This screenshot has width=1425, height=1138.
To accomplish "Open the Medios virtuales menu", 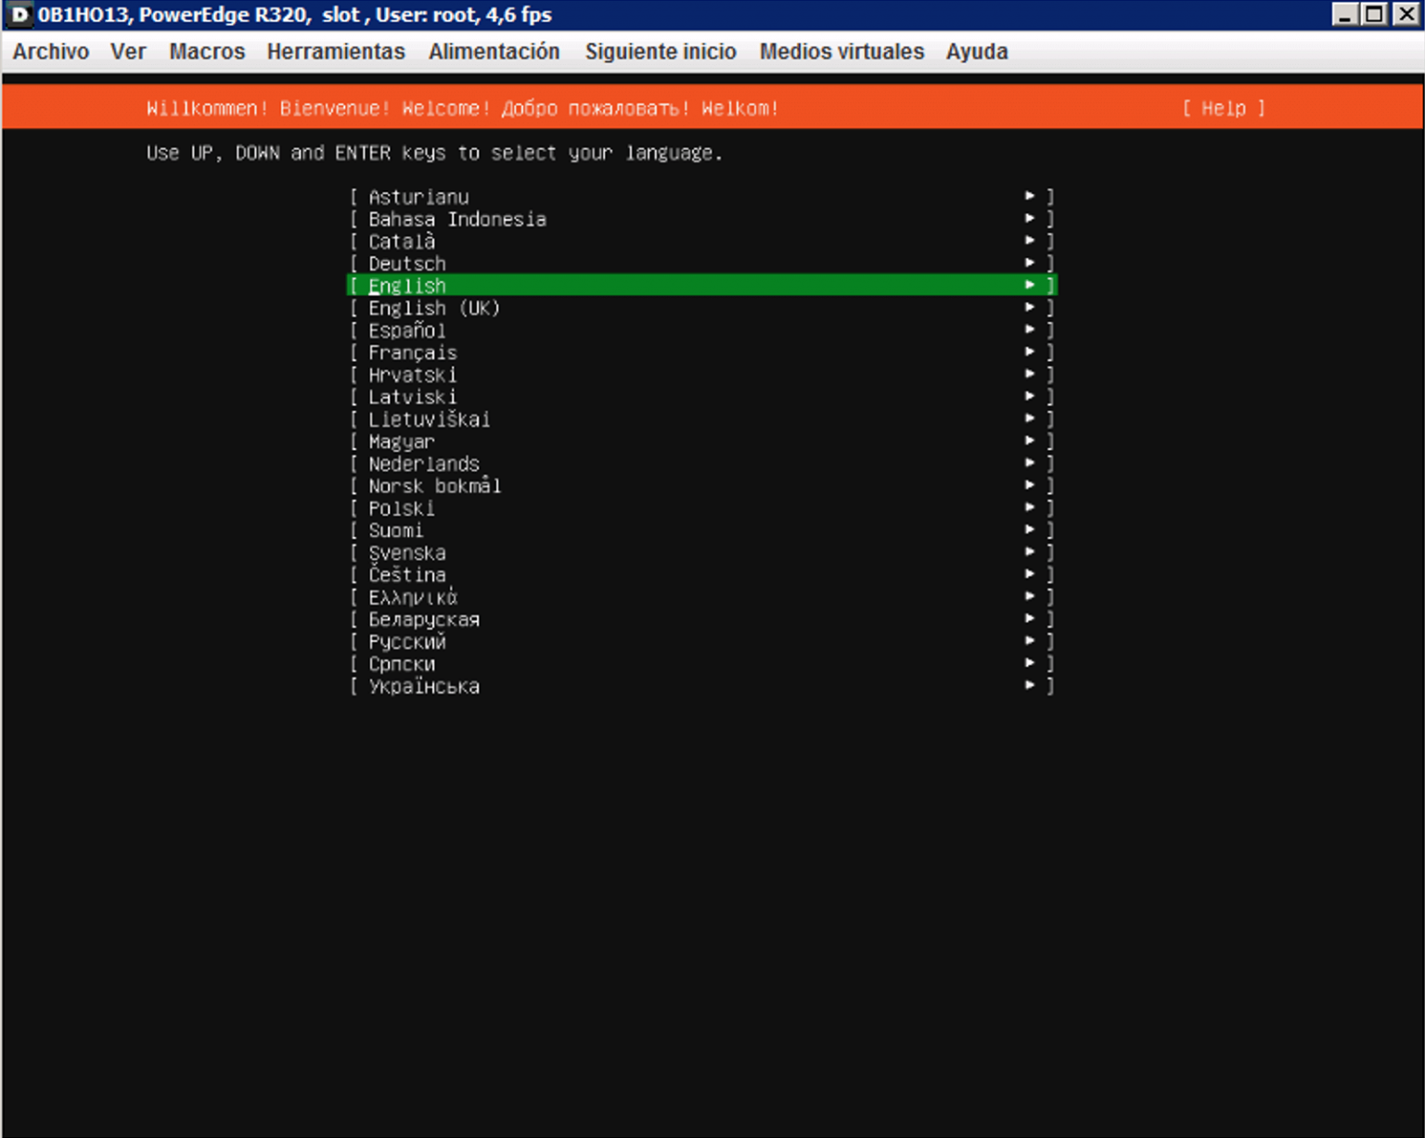I will click(x=841, y=52).
